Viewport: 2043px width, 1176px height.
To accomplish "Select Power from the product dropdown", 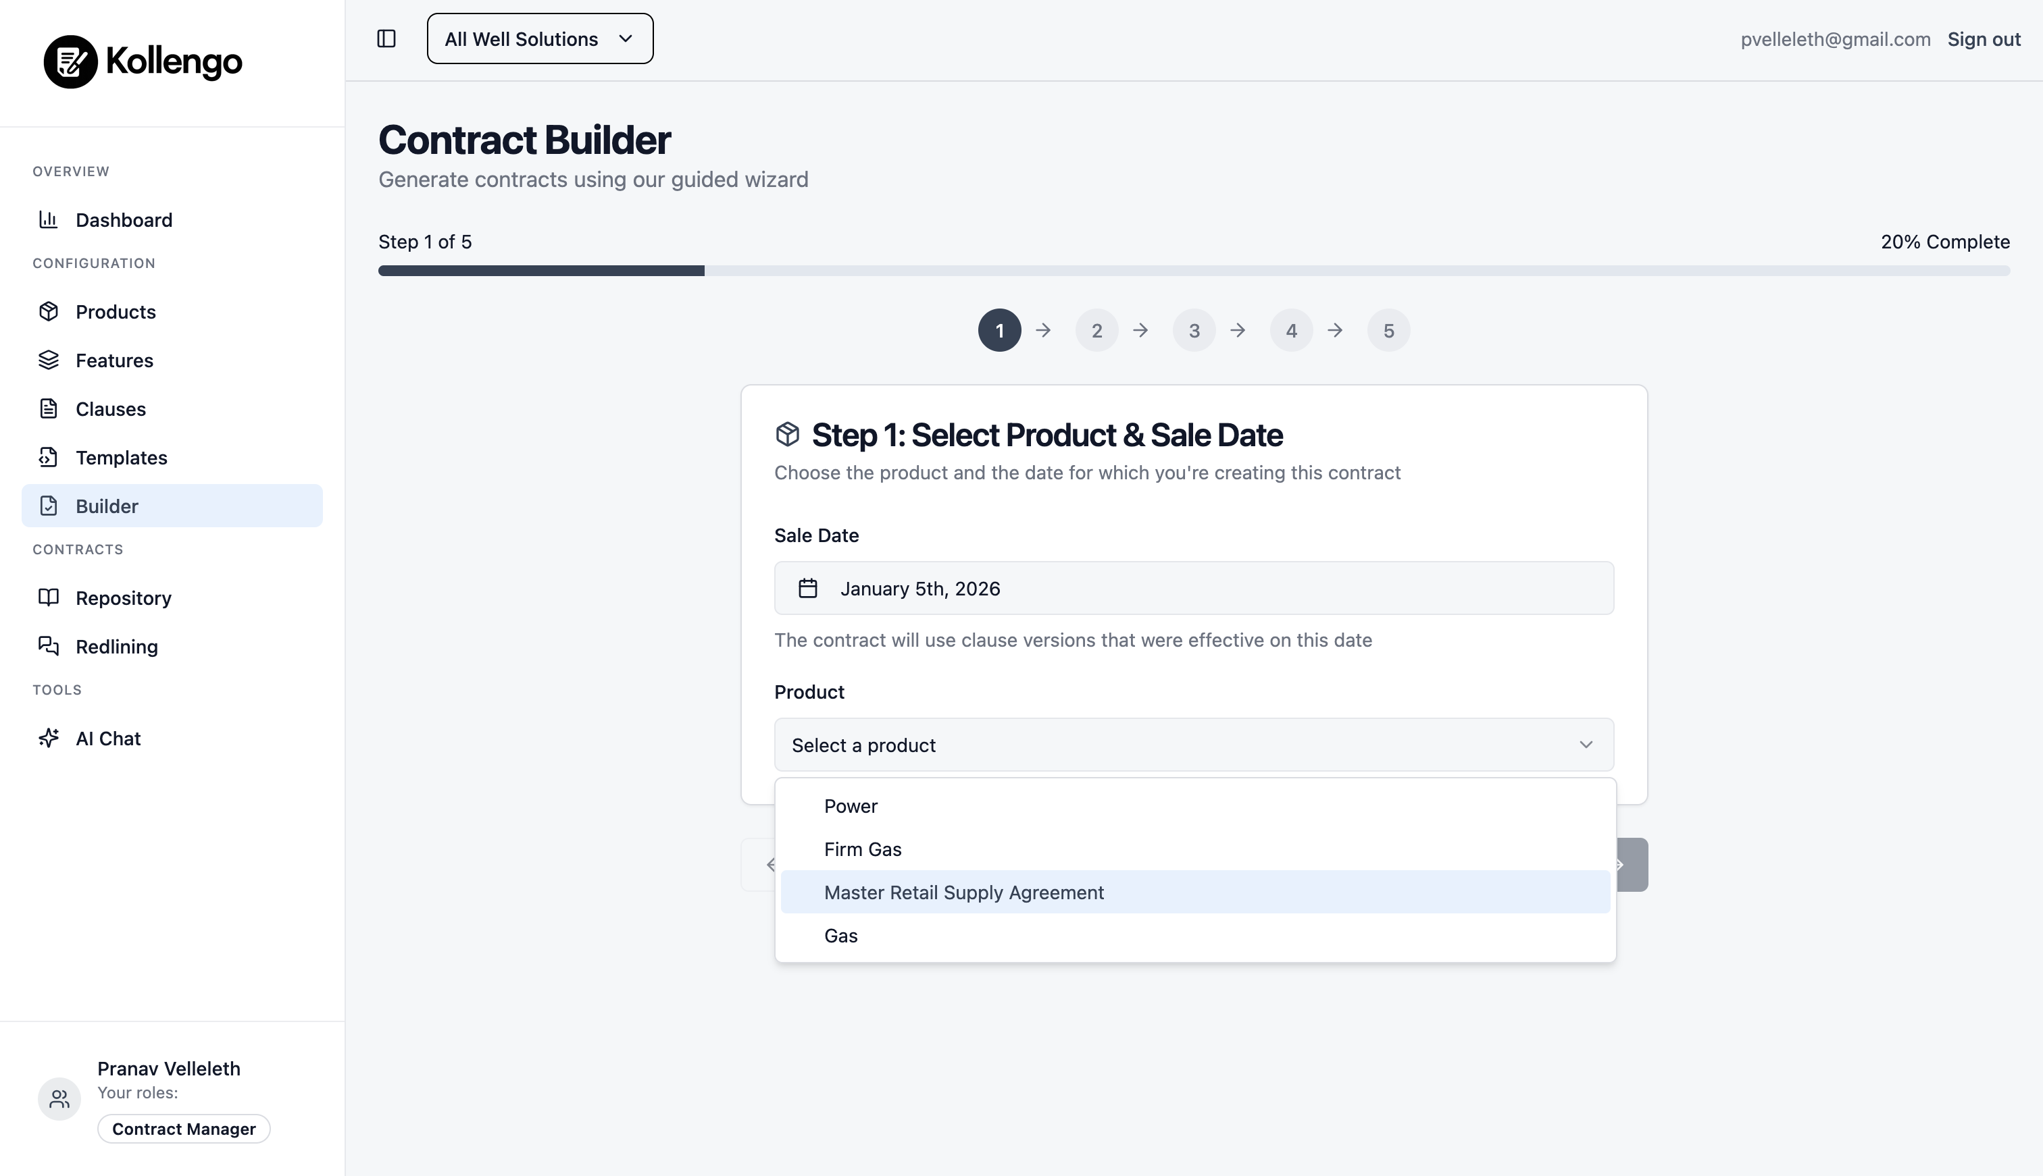I will coord(850,805).
